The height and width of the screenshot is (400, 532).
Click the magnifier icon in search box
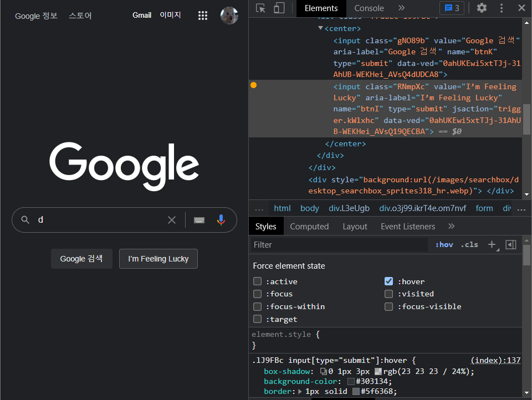[x=25, y=220]
